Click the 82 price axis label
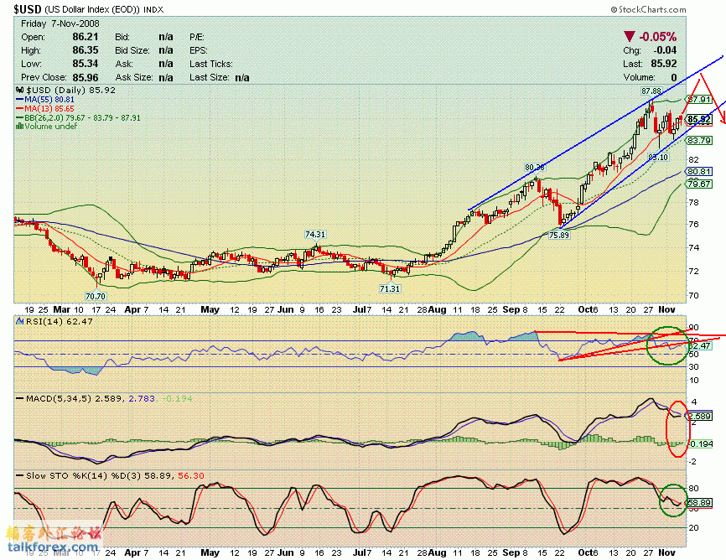Screen dimensions: 726x560 (693, 160)
